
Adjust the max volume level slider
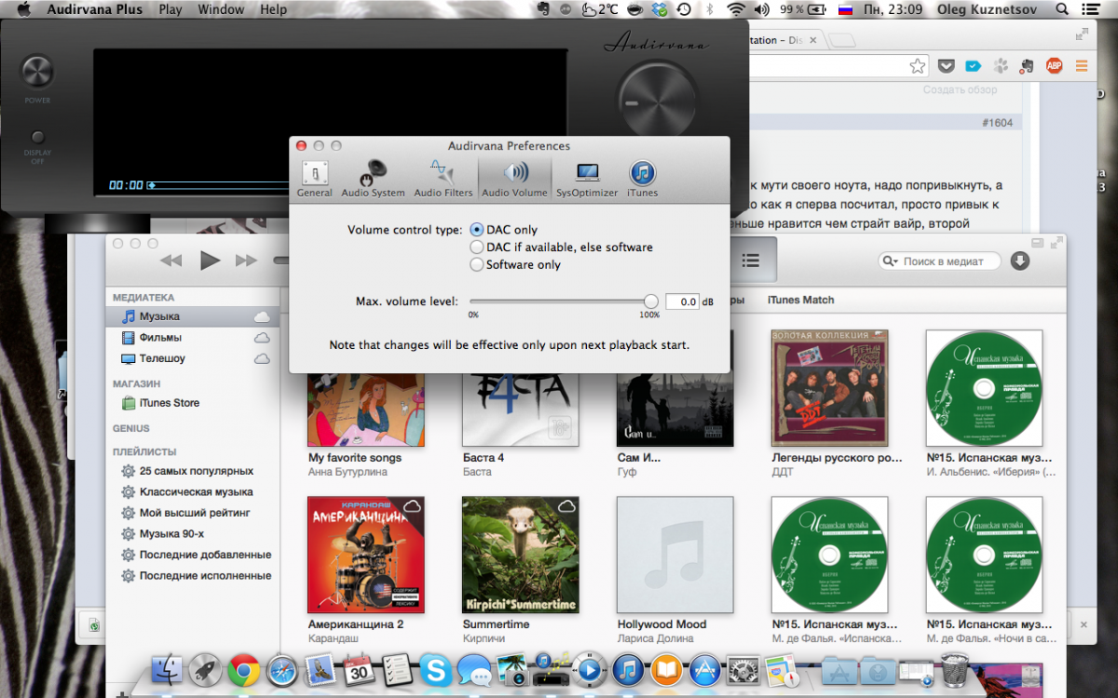tap(650, 302)
